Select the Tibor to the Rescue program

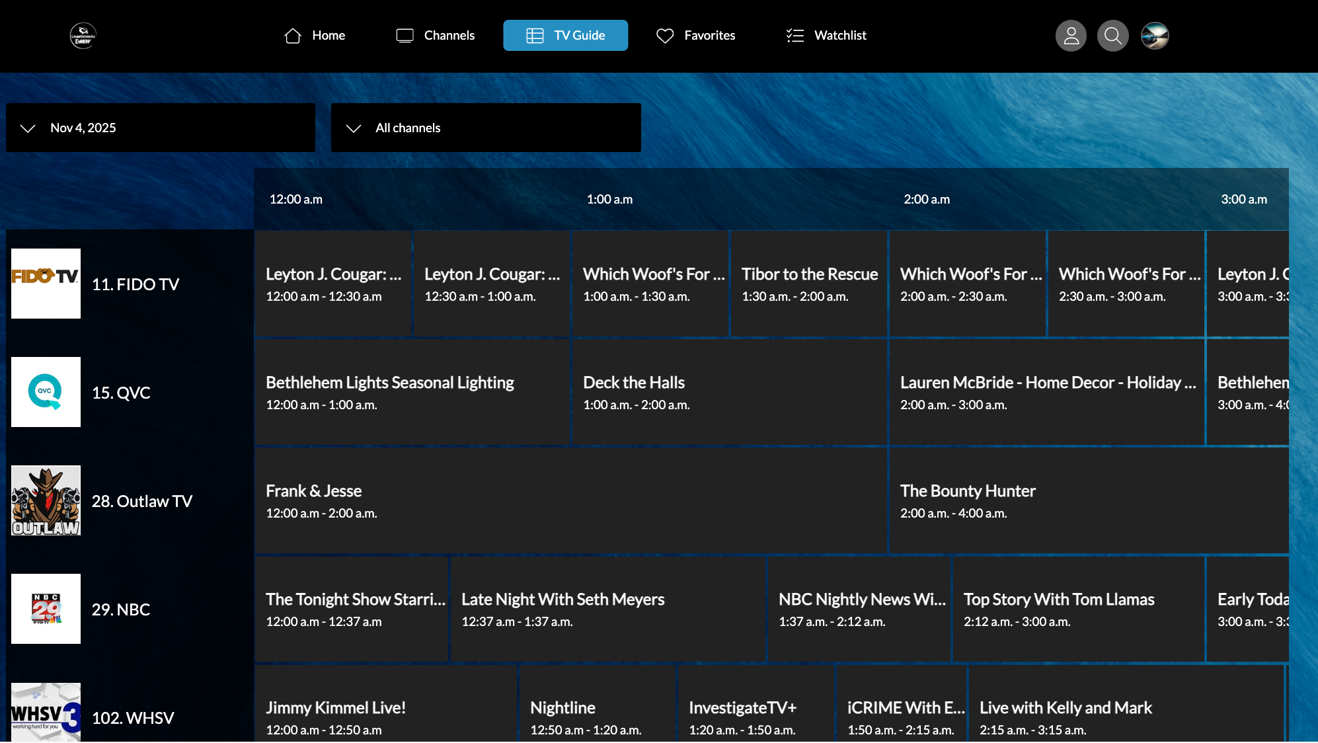[x=808, y=283]
